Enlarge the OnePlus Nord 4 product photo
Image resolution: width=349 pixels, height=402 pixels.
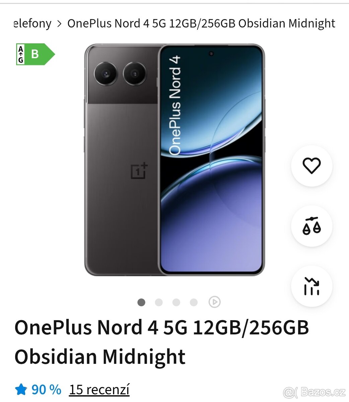174,160
